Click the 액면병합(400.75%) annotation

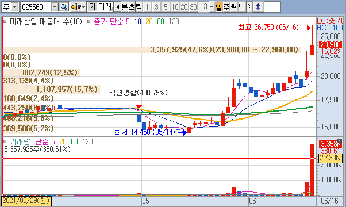click(139, 93)
